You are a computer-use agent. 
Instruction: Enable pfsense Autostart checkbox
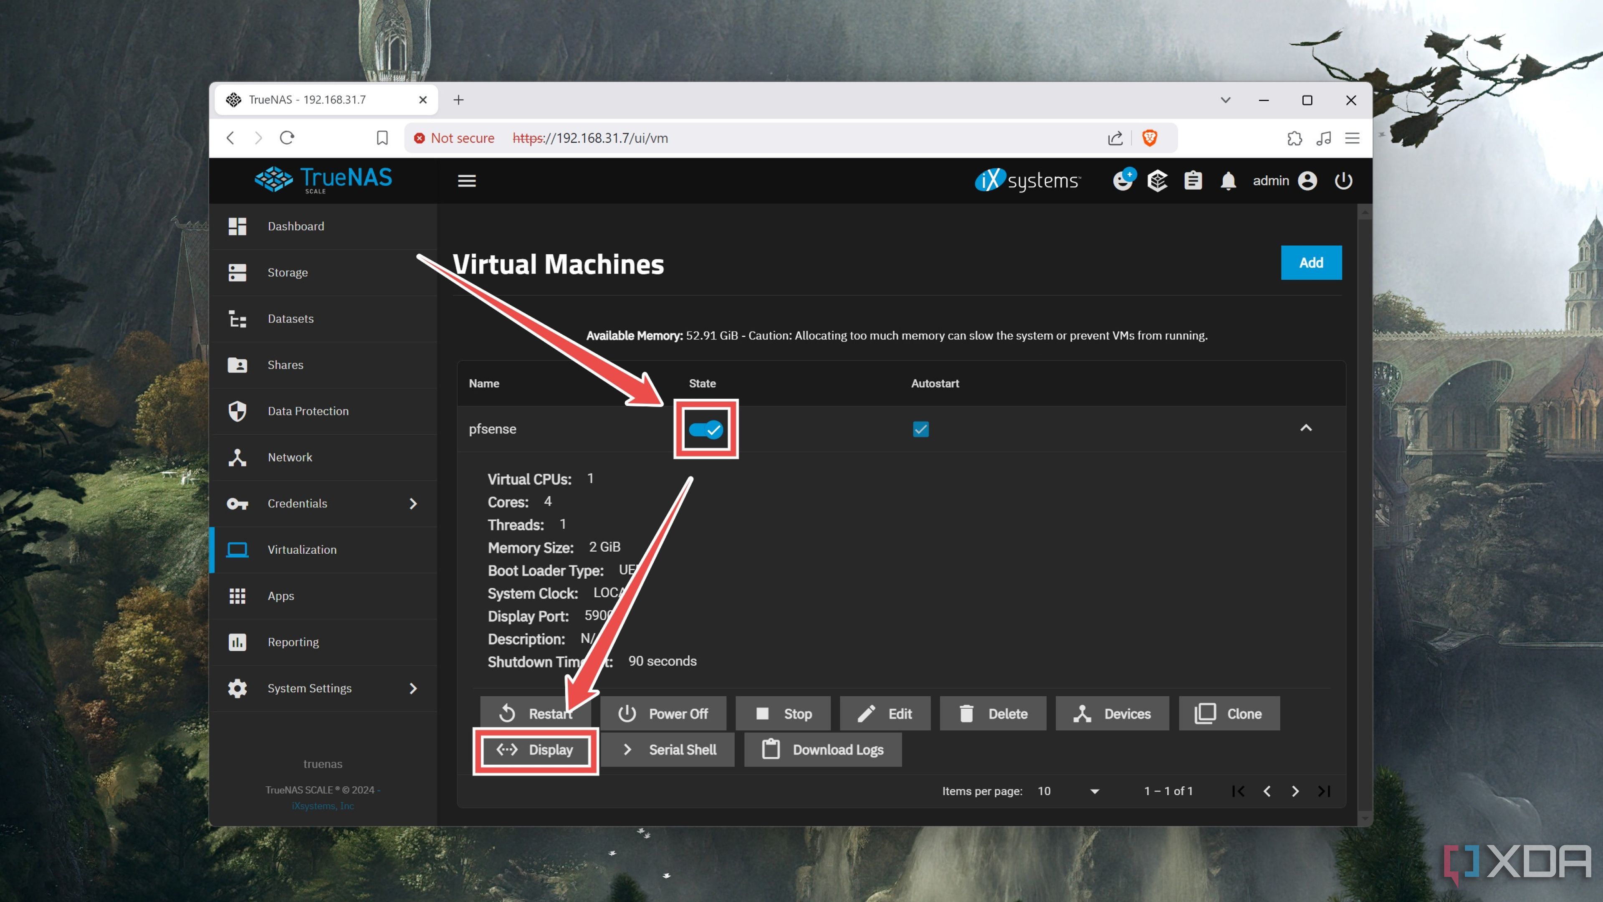click(x=920, y=428)
